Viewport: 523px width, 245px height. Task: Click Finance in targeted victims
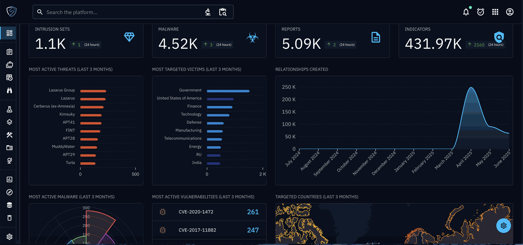(x=194, y=106)
